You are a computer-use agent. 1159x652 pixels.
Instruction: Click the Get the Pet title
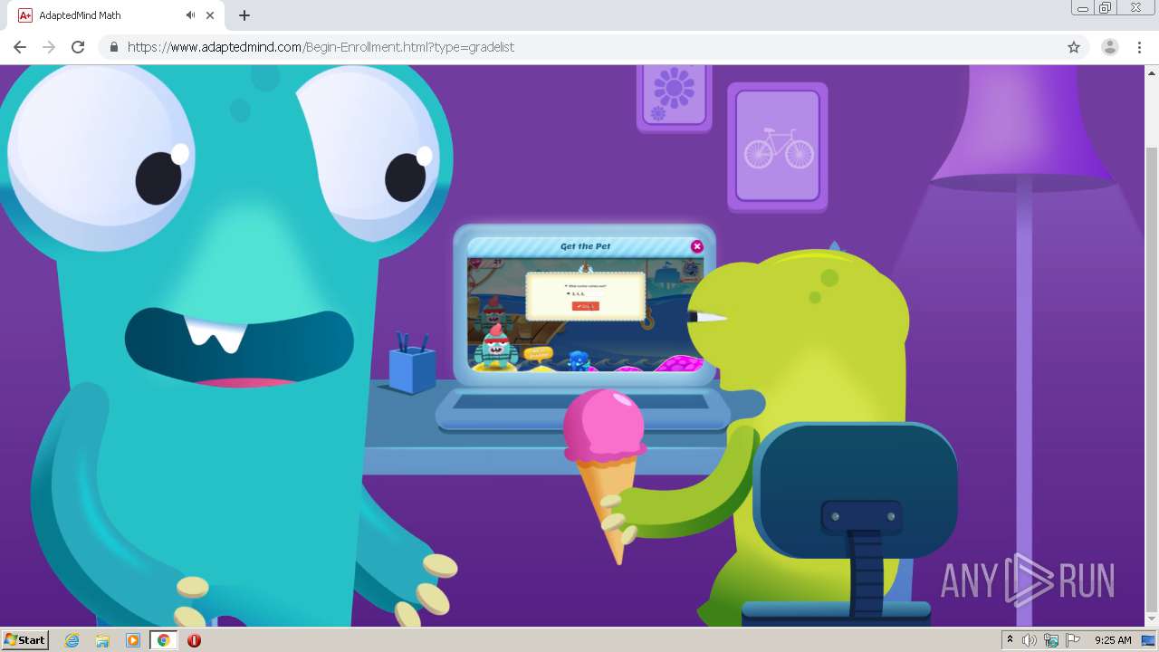click(x=585, y=246)
